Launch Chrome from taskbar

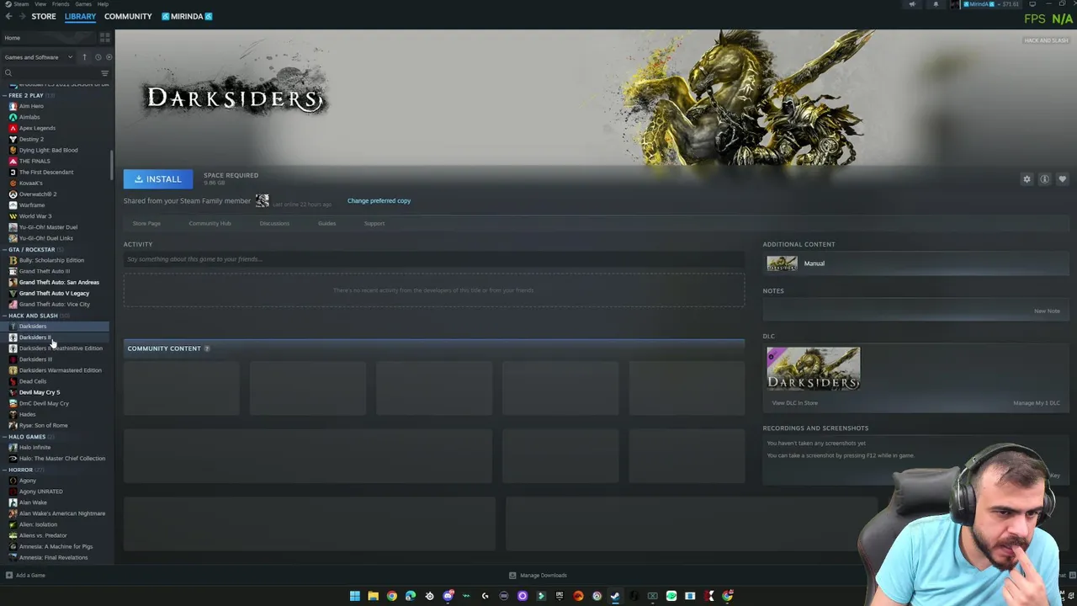coord(391,596)
